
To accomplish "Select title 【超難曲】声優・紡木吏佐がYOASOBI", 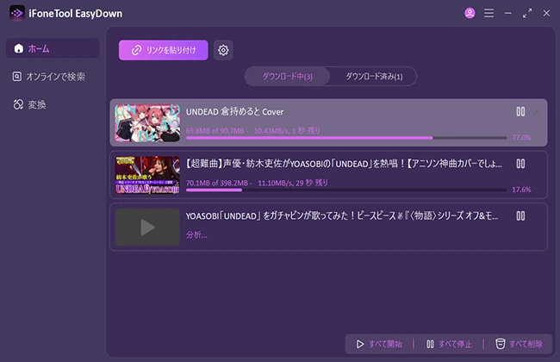I will (344, 164).
